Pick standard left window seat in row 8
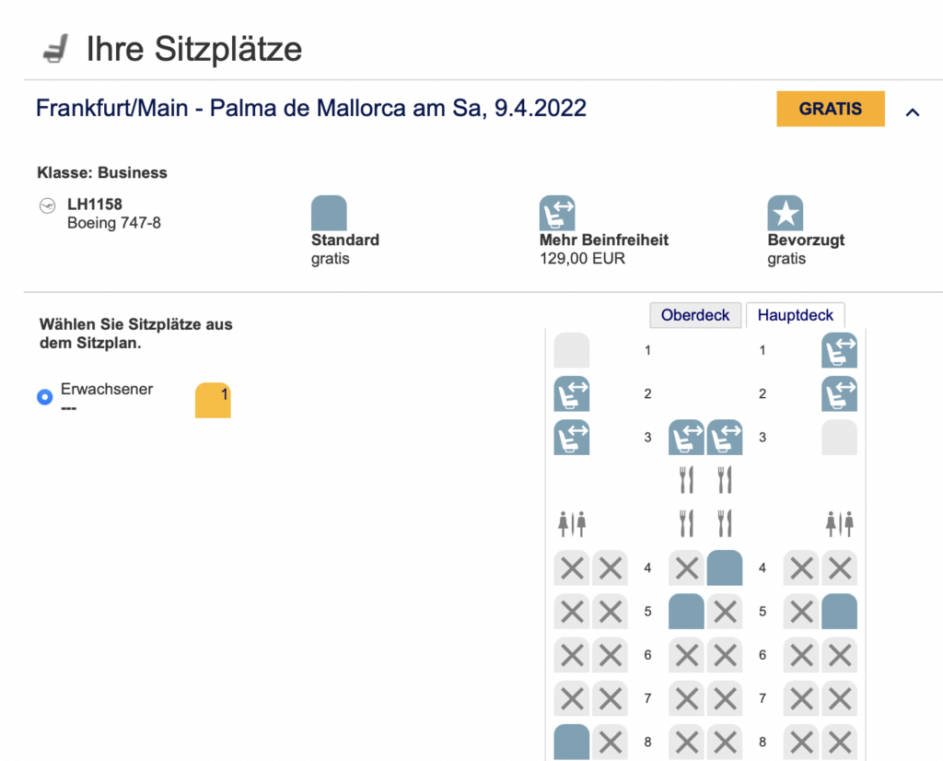The width and height of the screenshot is (943, 761). click(572, 742)
